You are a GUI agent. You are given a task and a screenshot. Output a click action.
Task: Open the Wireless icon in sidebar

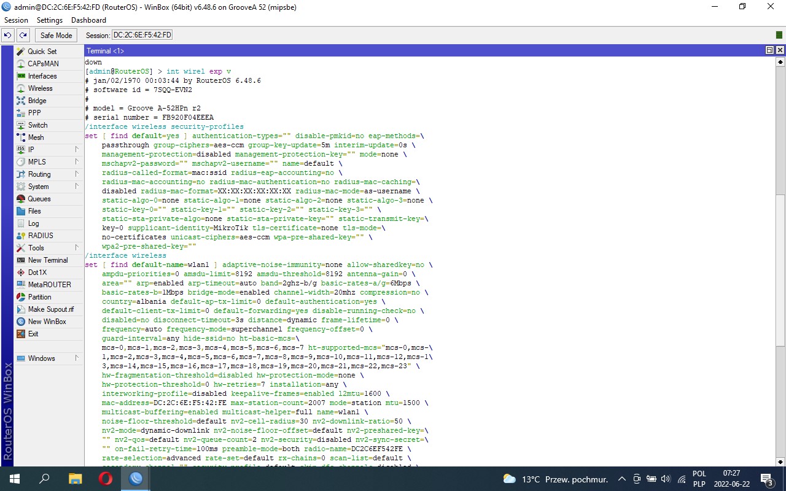coord(21,88)
